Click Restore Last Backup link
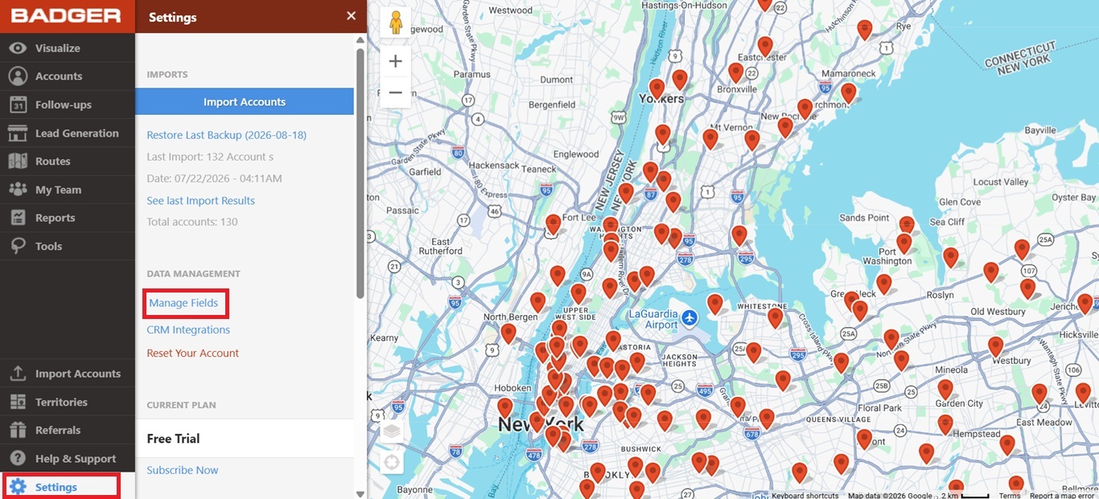Viewport: 1099px width, 499px height. point(227,135)
